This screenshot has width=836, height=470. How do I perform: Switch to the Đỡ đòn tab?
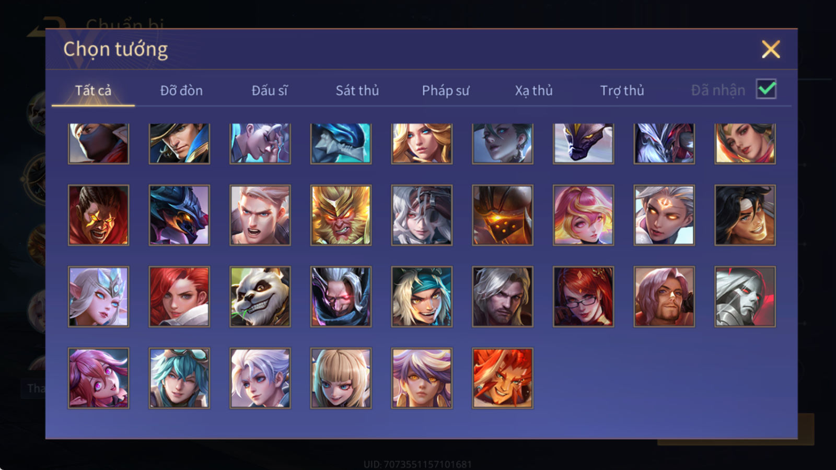181,90
